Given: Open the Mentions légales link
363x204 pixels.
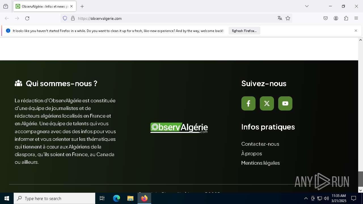Looking at the screenshot, I should 260,163.
